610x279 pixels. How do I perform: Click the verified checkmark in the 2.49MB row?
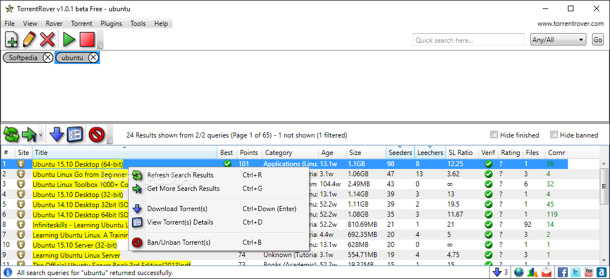pyautogui.click(x=489, y=184)
